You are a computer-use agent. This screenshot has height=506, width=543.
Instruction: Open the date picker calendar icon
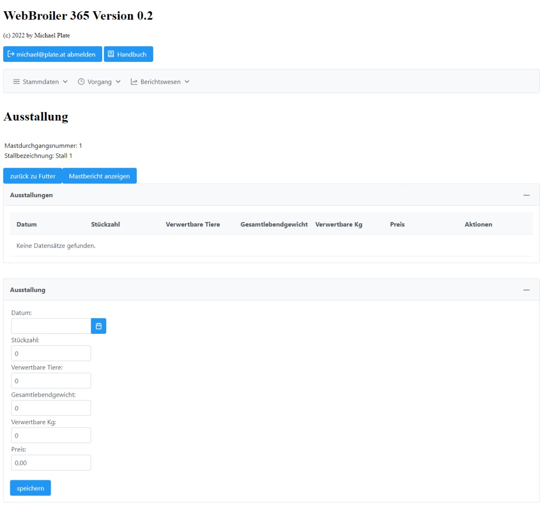(x=98, y=326)
